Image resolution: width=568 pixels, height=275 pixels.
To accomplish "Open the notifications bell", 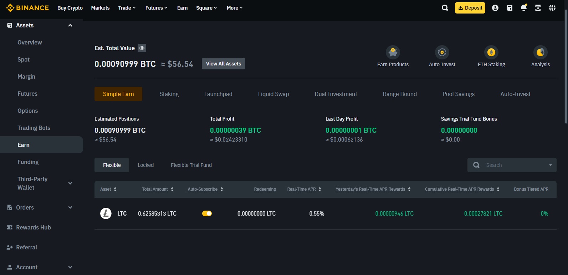I will (x=523, y=8).
